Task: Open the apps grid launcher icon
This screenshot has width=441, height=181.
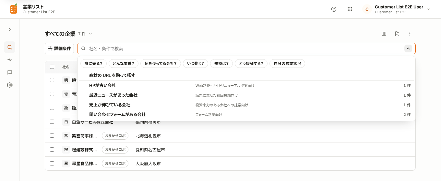Action: [x=350, y=9]
